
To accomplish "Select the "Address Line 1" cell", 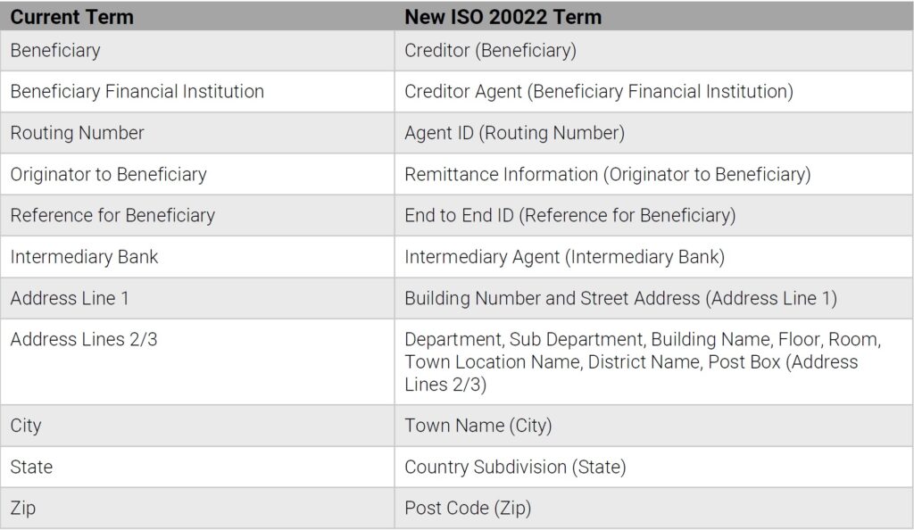I will click(x=70, y=298).
